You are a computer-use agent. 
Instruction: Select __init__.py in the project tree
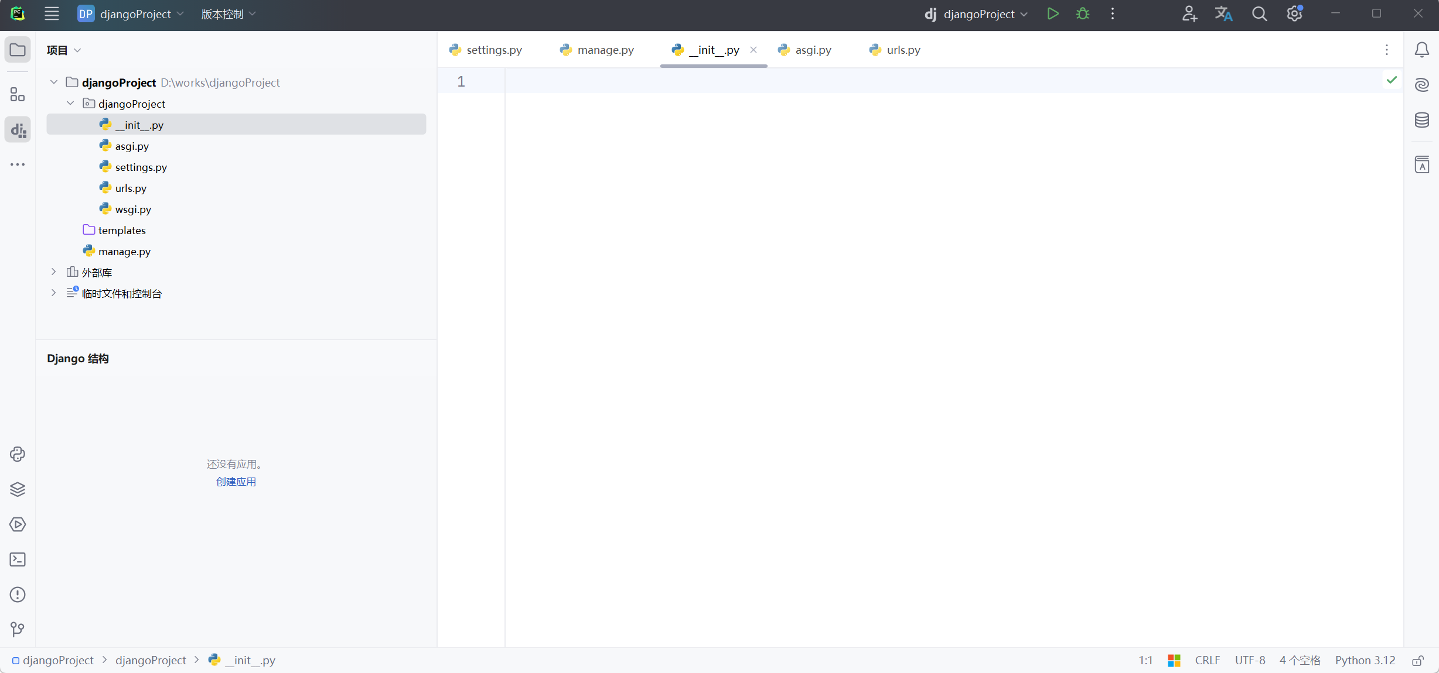click(236, 124)
